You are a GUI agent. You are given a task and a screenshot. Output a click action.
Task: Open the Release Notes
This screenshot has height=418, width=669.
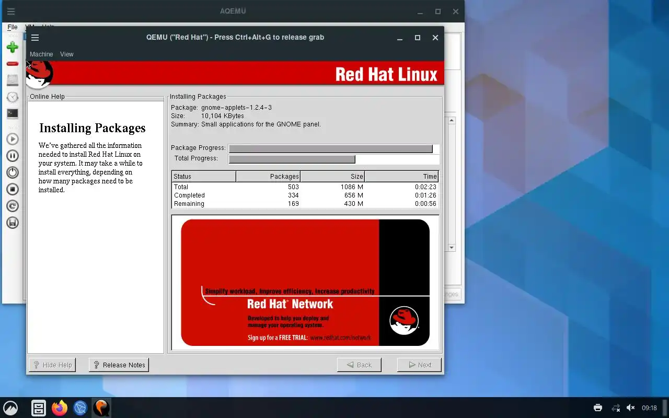pos(119,365)
